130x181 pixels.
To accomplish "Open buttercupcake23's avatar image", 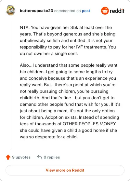I will 11,10.
